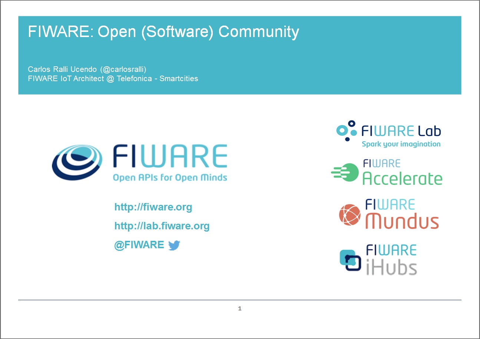The image size is (480, 339).
Task: Click the @FIWARE Twitter handle
Action: click(139, 245)
